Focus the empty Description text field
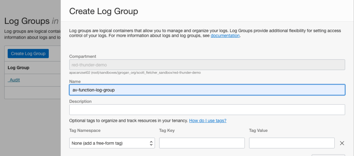Viewport: 354px width, 156px height. 207,110
